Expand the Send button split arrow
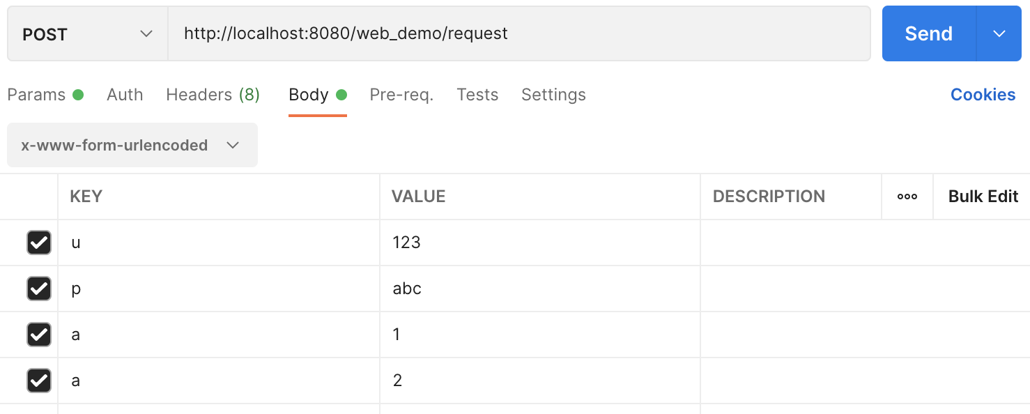This screenshot has height=414, width=1030. [999, 33]
